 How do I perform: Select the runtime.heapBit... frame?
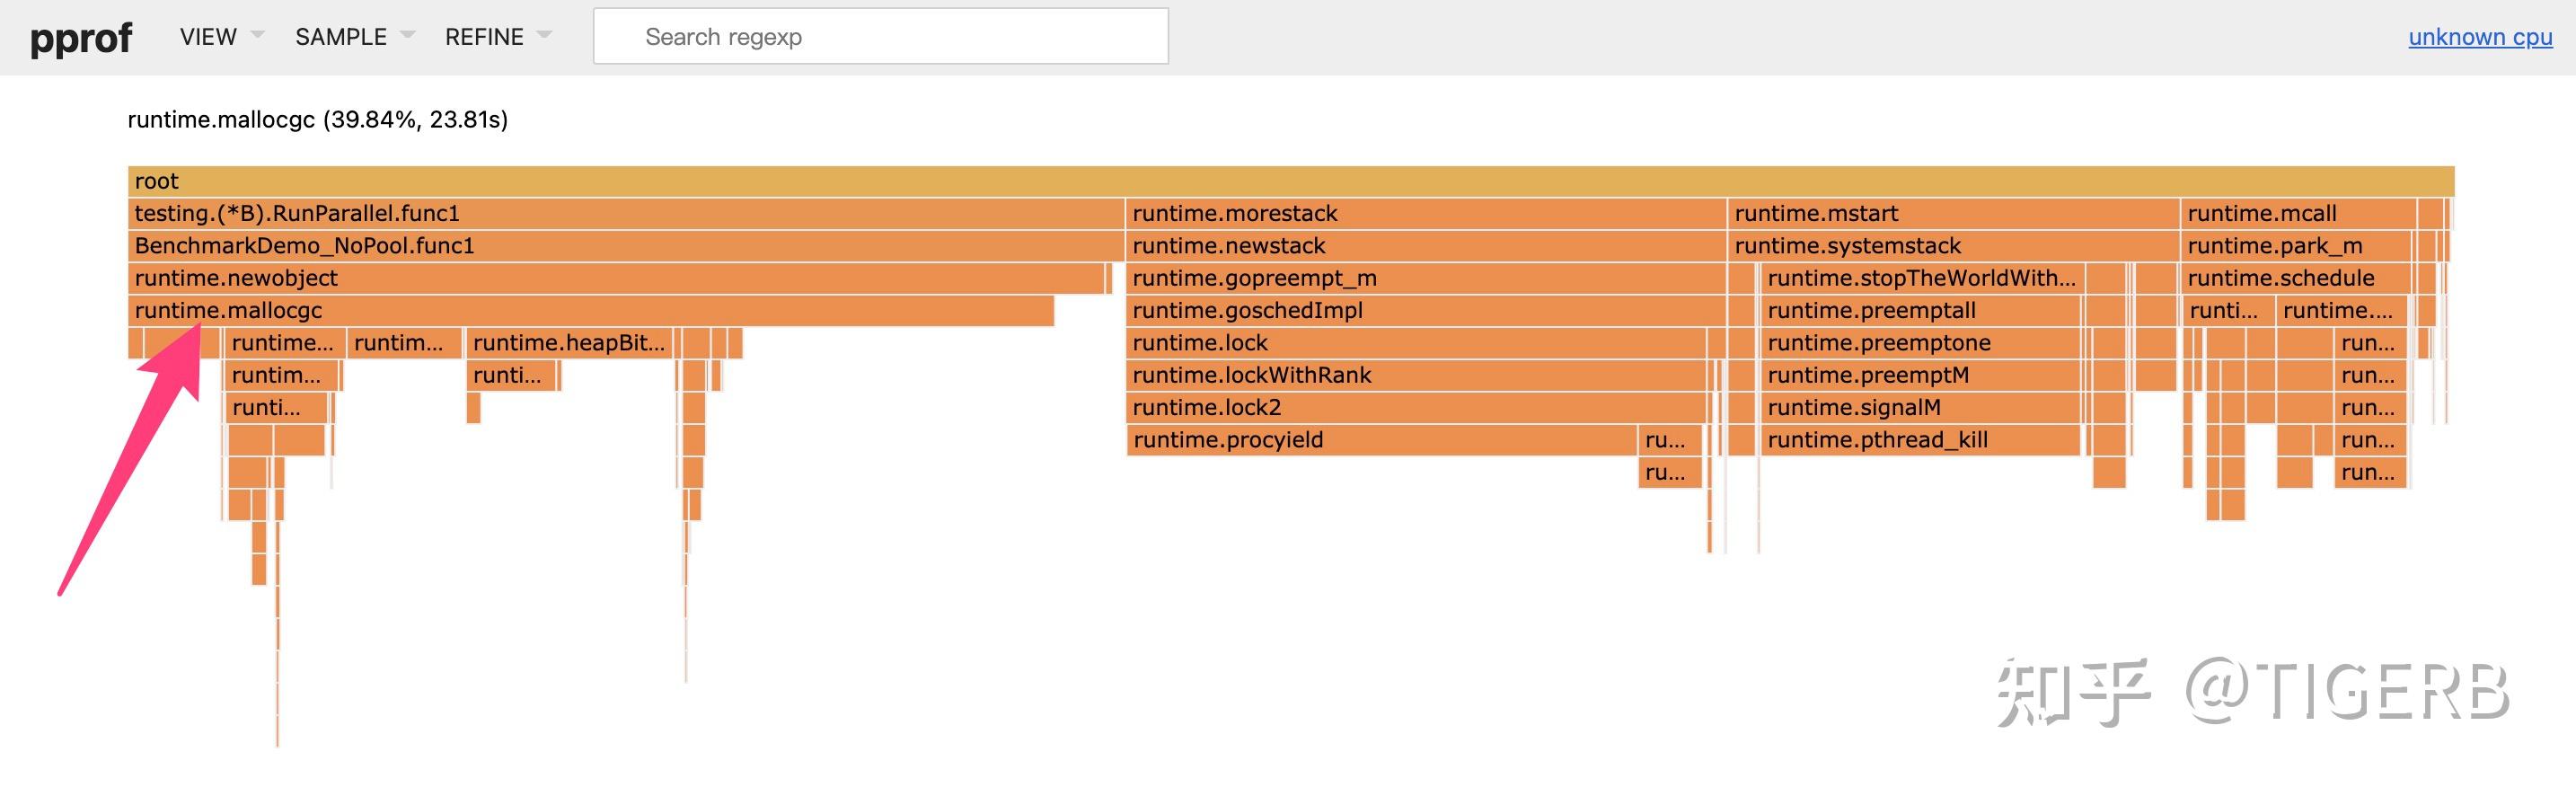[x=570, y=343]
